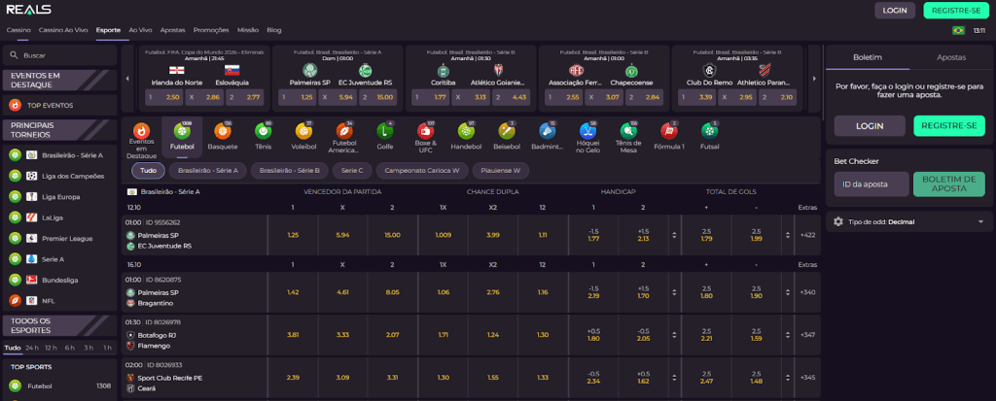Expand the Tipo de odd Decimal dropdown
Viewport: 996px width, 401px height.
[909, 222]
